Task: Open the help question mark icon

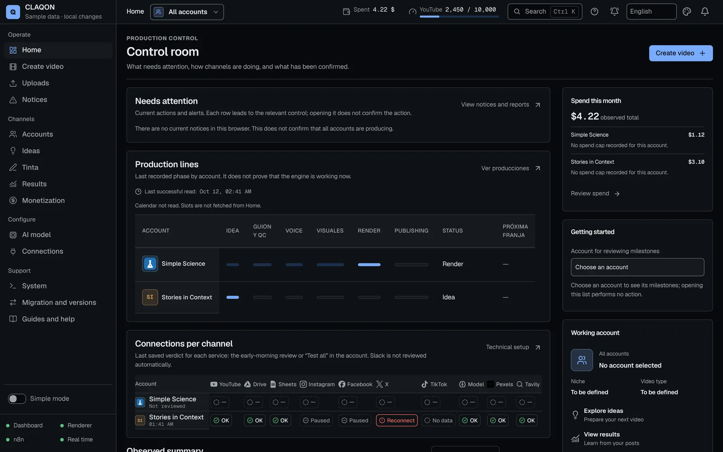Action: click(x=594, y=12)
